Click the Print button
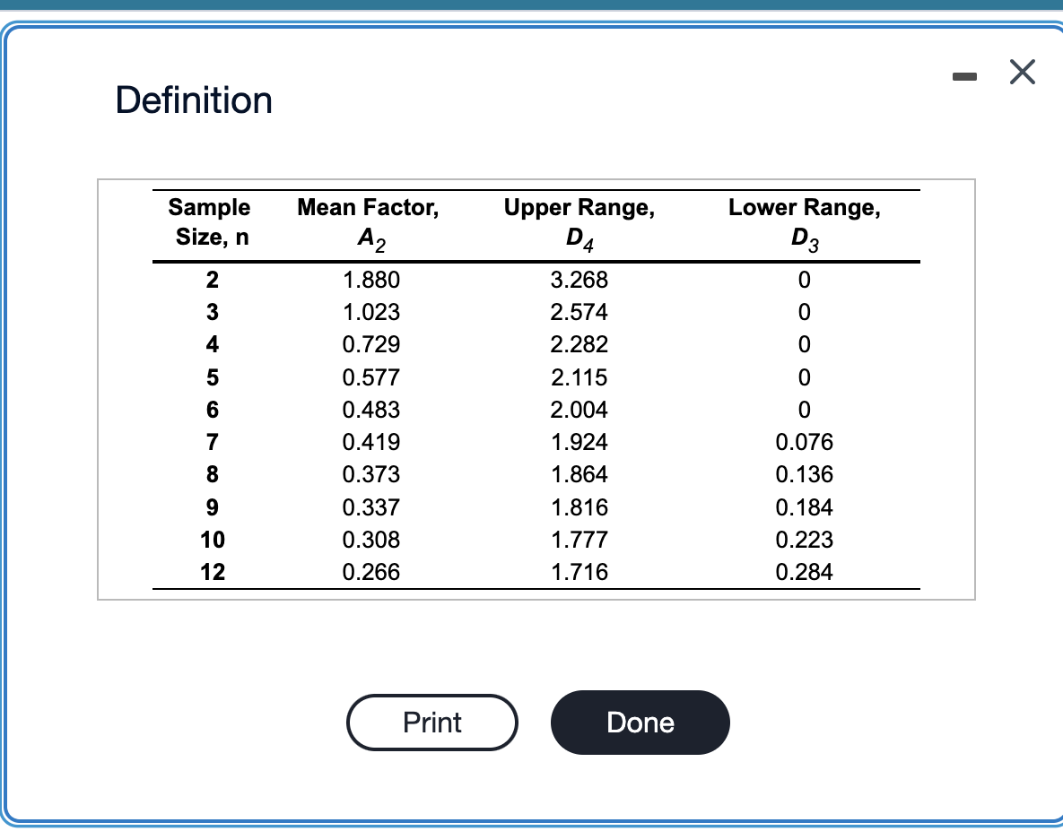1063x831 pixels. pos(431,723)
